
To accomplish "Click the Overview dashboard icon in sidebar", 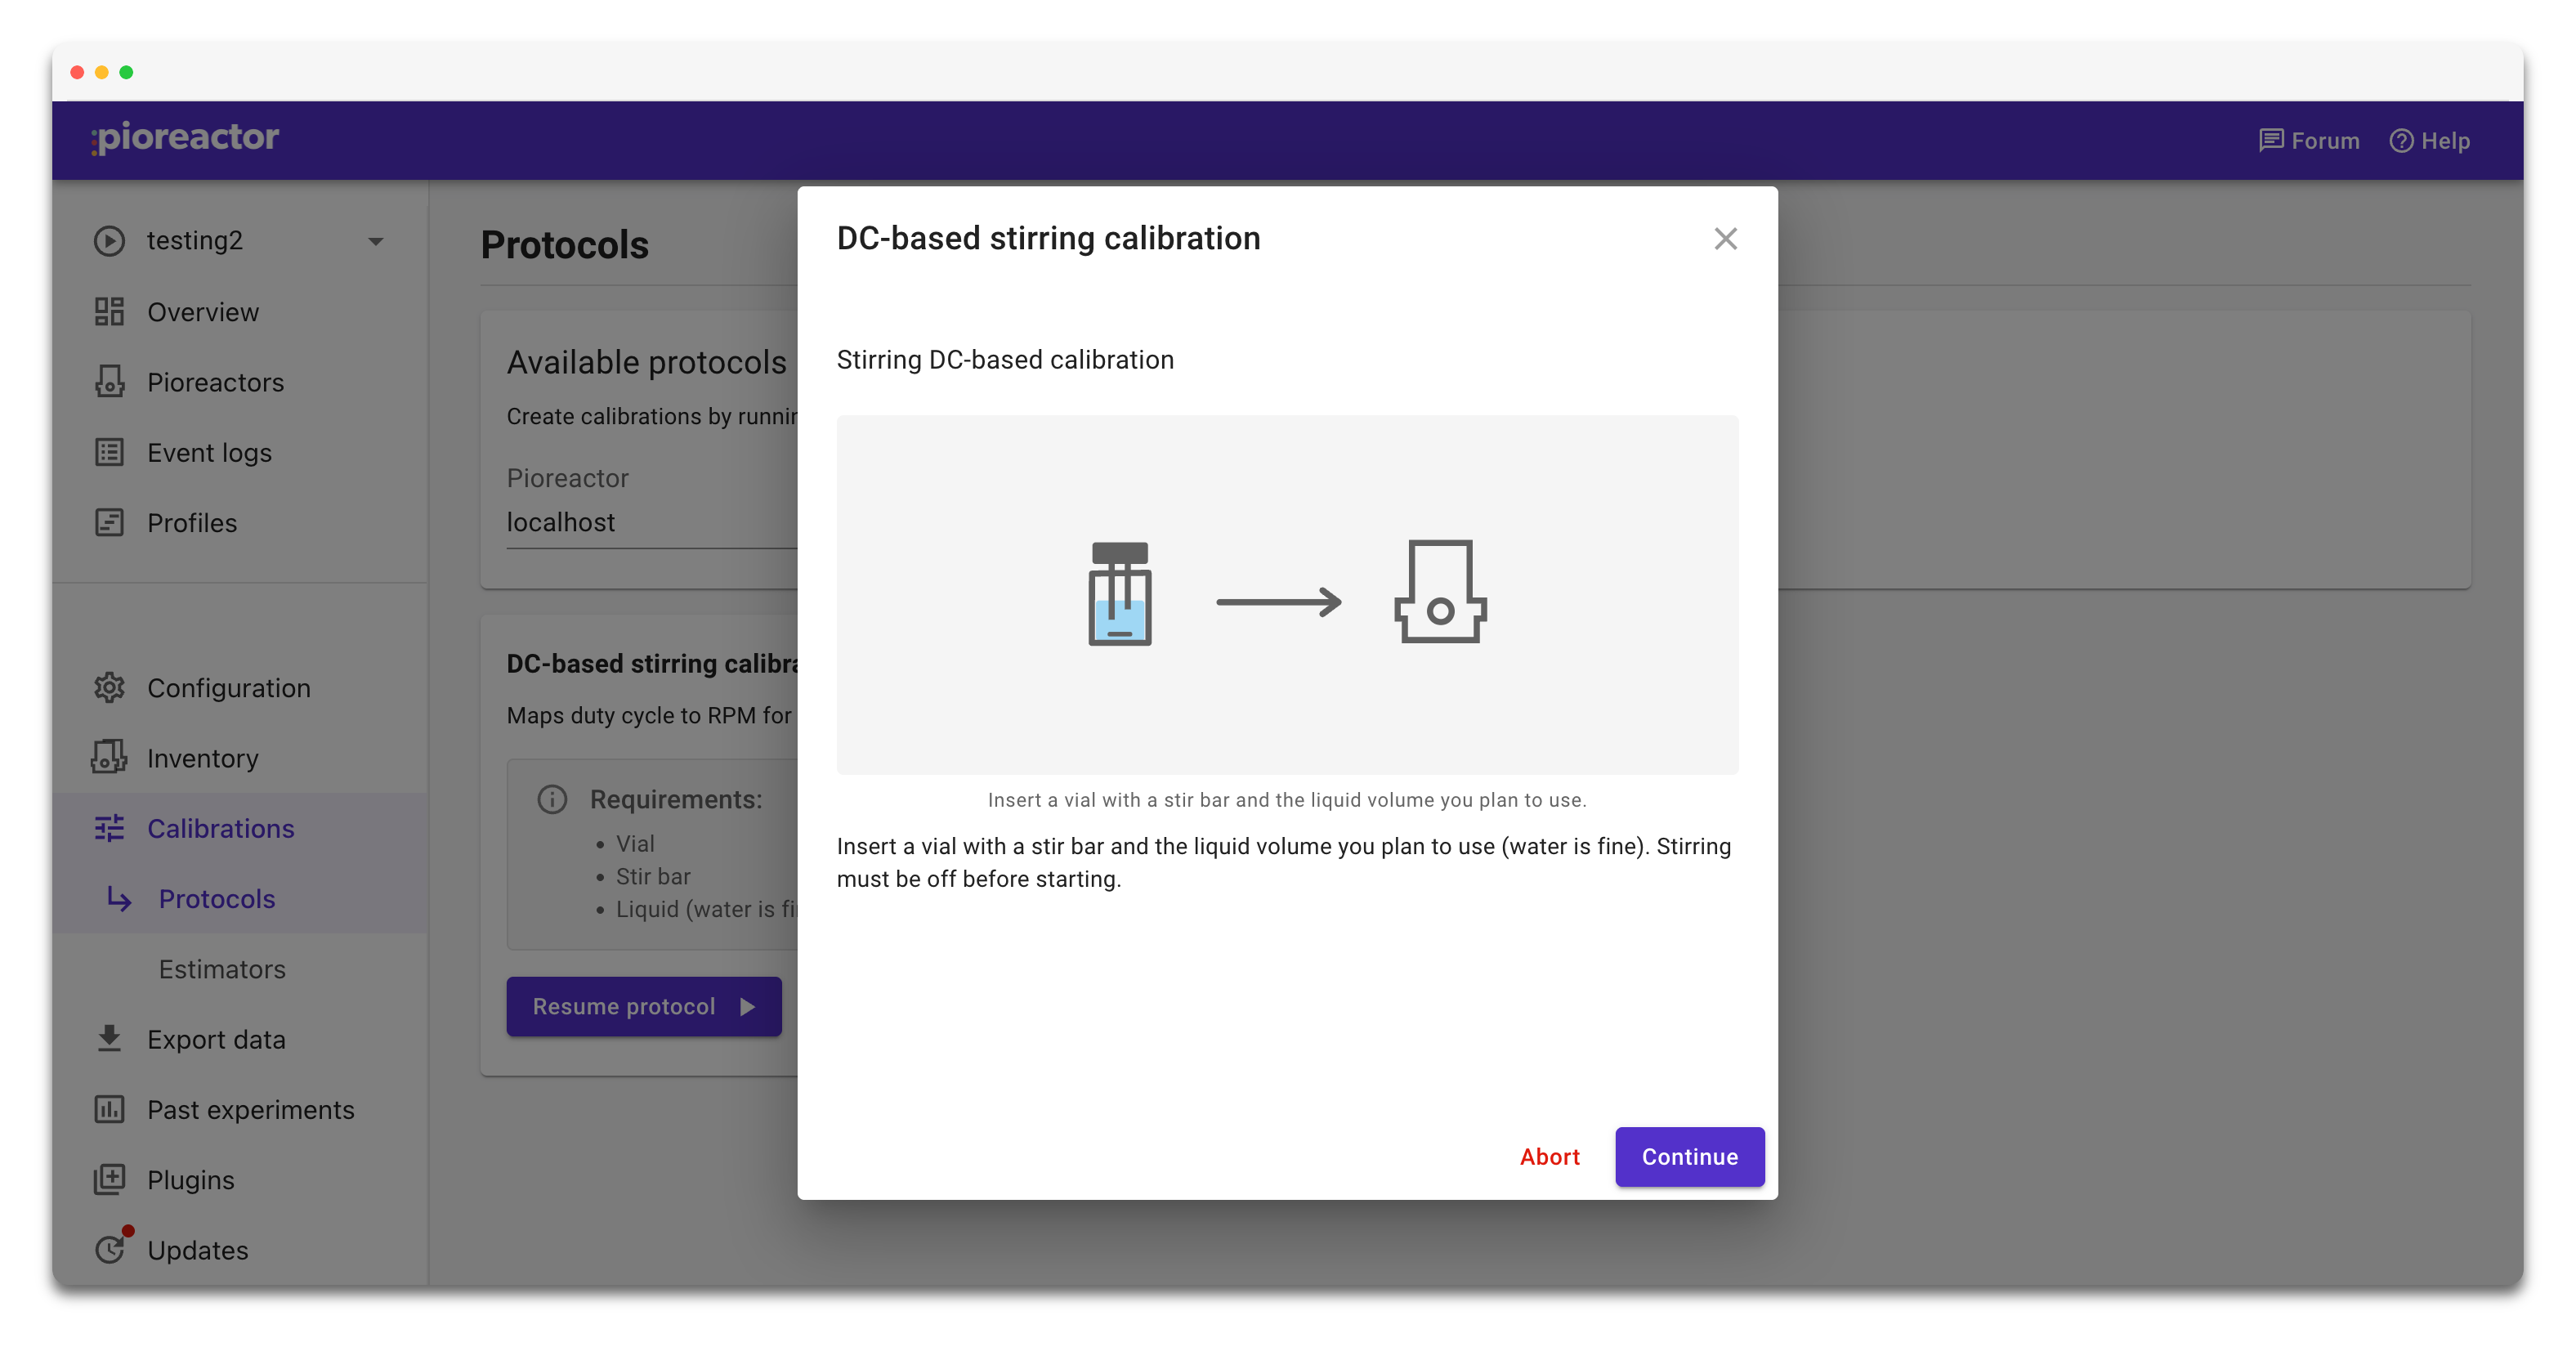I will click(110, 311).
